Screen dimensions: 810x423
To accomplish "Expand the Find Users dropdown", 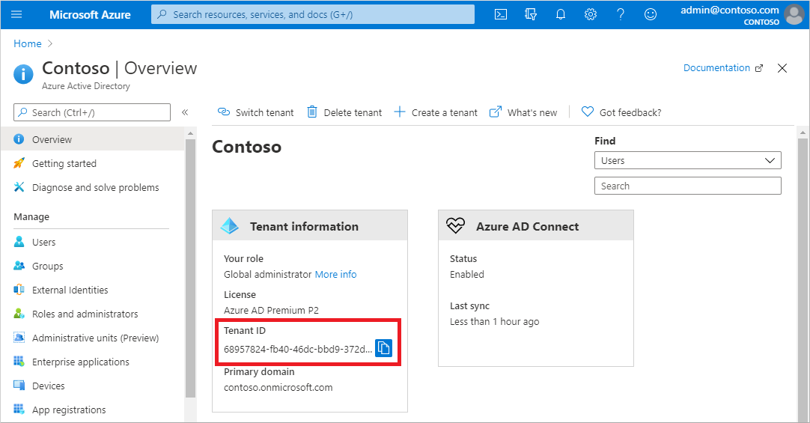I will [x=687, y=160].
